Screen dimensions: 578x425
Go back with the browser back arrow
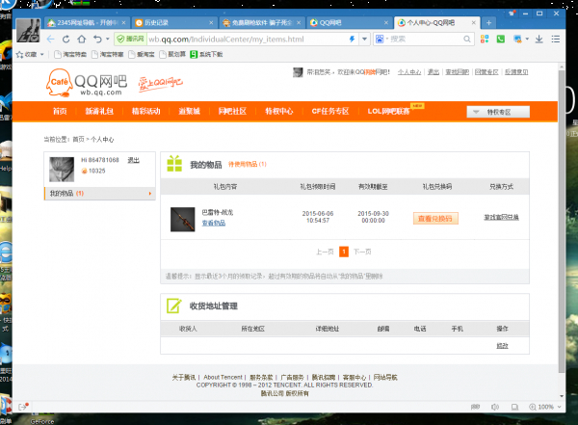click(x=50, y=40)
